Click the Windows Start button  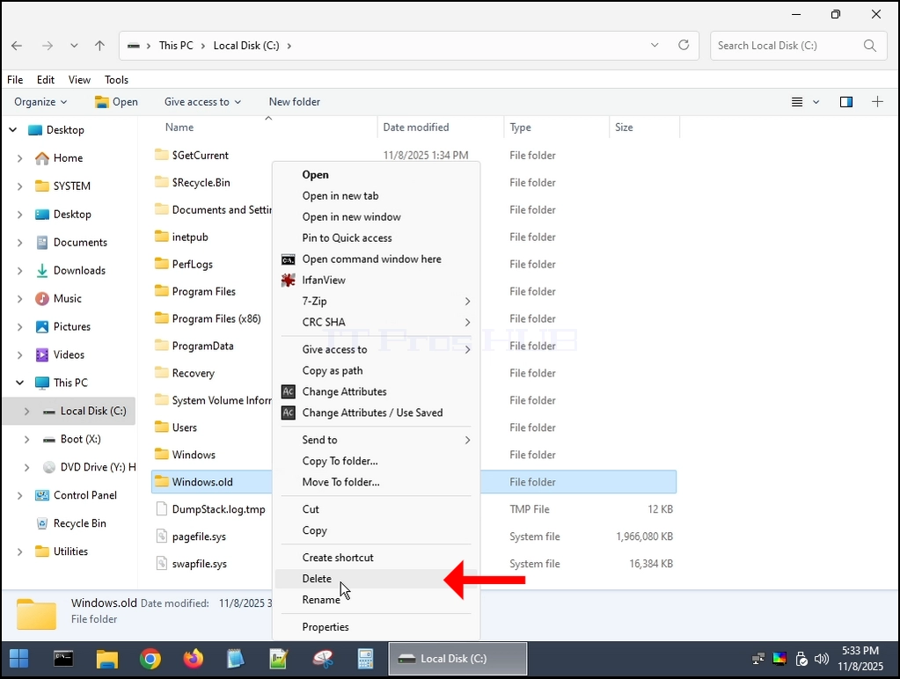[19, 659]
